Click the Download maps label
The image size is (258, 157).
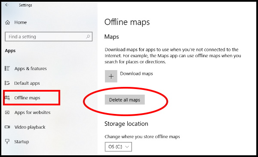tap(136, 74)
